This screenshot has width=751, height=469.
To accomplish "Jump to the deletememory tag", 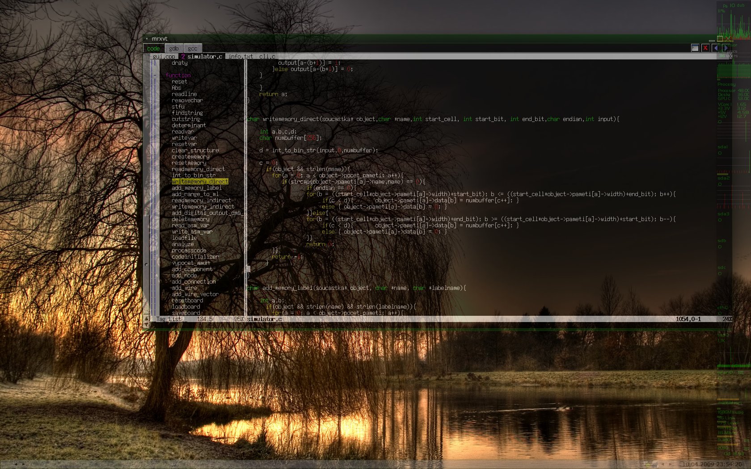I will (190, 219).
